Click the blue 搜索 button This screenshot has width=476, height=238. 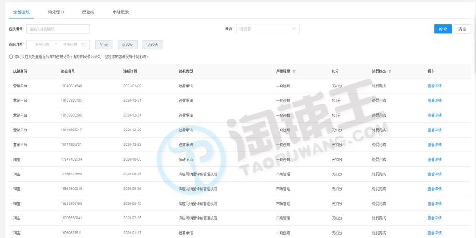pos(443,29)
